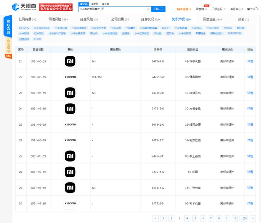
Task: Go to page 4 of trademarks
Action: 187,218
